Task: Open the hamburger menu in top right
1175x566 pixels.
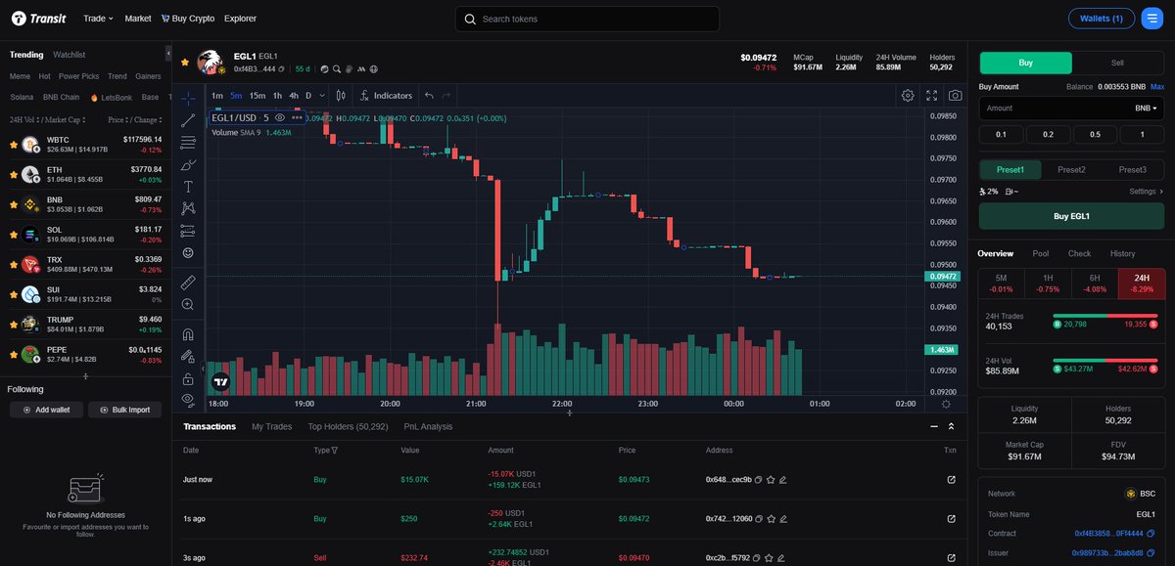Action: 1151,19
